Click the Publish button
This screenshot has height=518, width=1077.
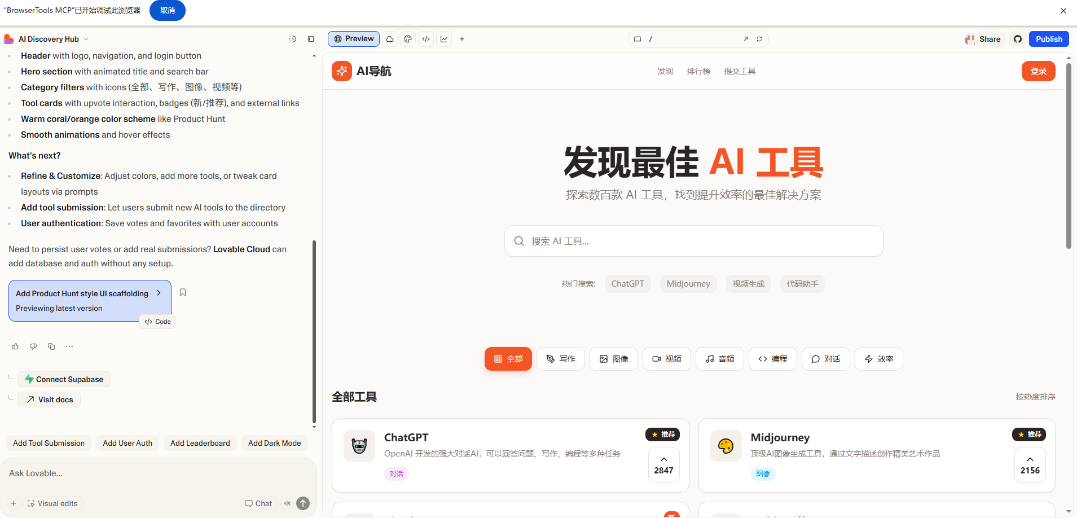click(x=1049, y=39)
